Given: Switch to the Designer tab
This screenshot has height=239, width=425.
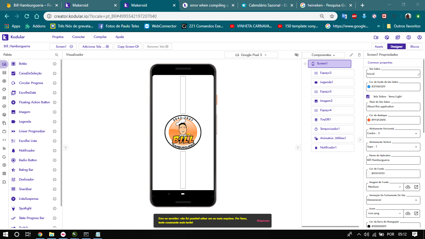Looking at the screenshot, I should pos(396,47).
